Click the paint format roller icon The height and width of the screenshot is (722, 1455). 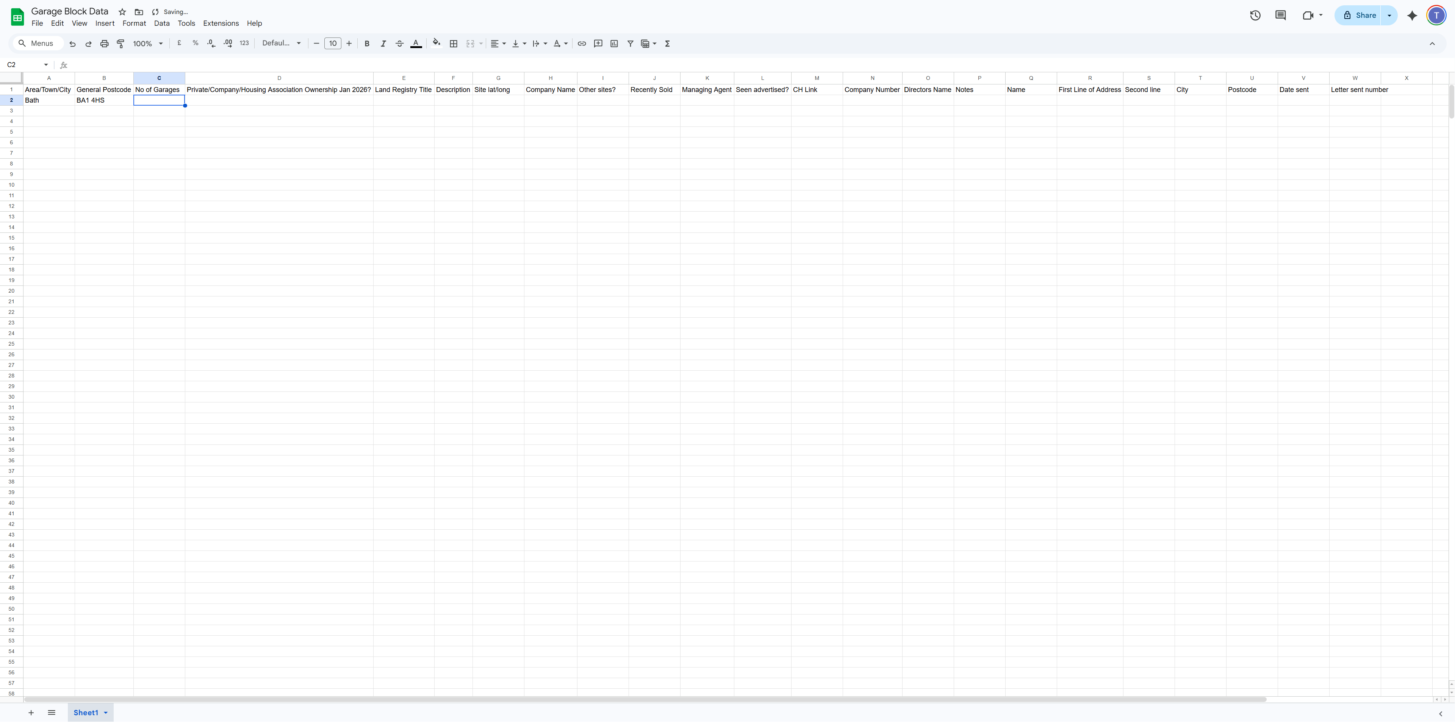pos(120,44)
